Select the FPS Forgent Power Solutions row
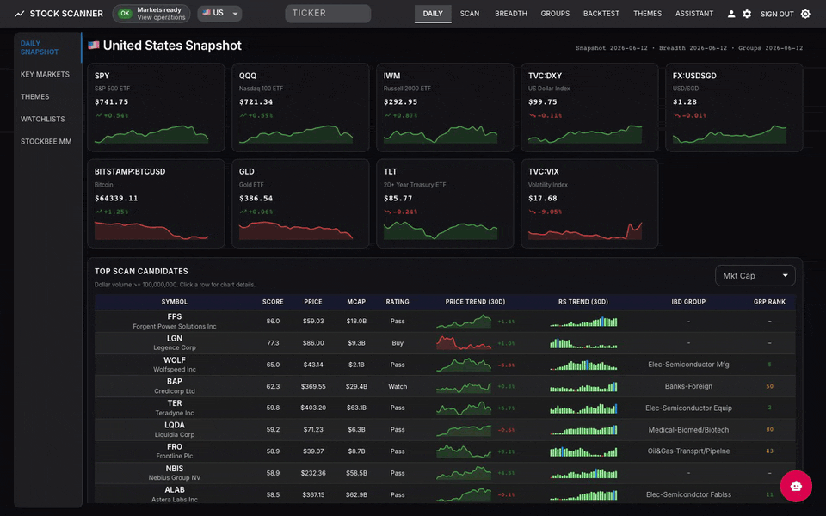 point(445,321)
